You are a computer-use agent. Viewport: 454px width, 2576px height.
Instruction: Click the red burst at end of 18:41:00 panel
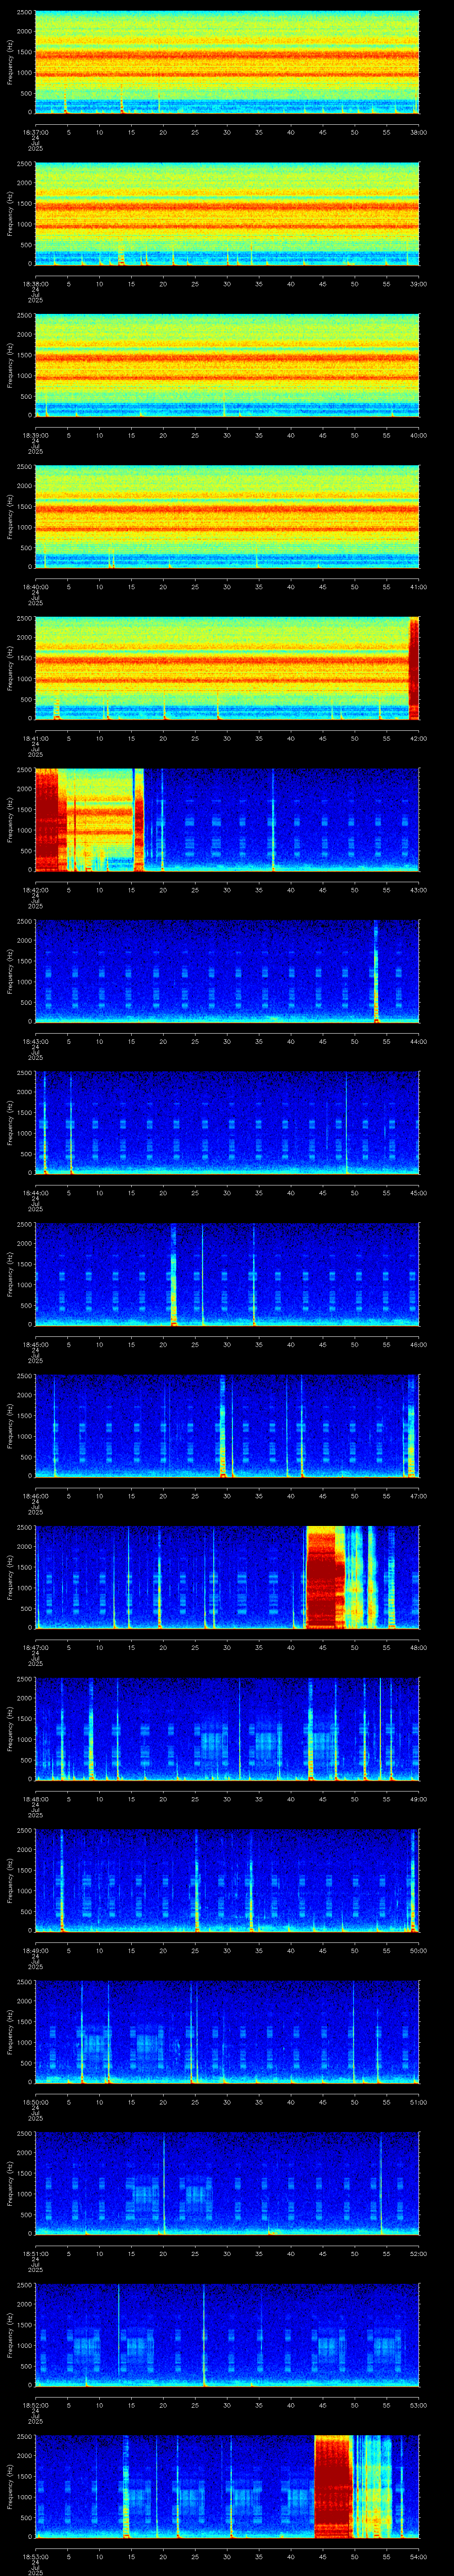[x=414, y=669]
